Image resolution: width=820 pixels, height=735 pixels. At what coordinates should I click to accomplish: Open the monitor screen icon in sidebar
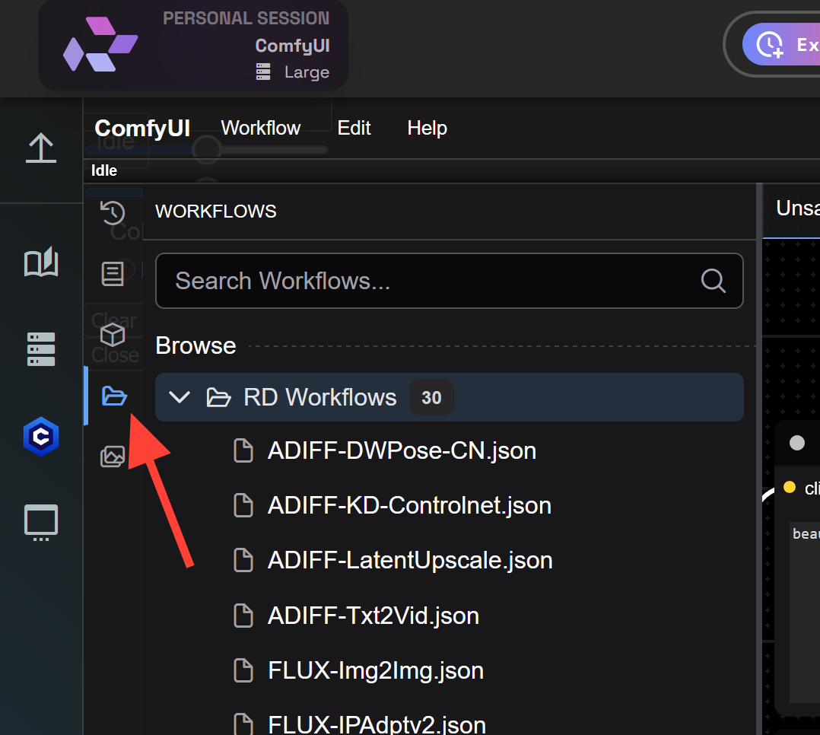point(41,523)
